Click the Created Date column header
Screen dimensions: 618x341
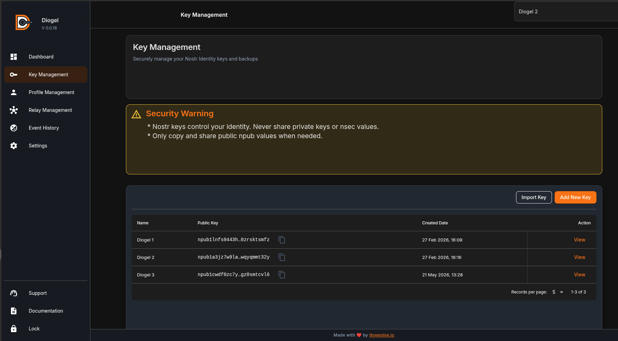[x=435, y=223]
